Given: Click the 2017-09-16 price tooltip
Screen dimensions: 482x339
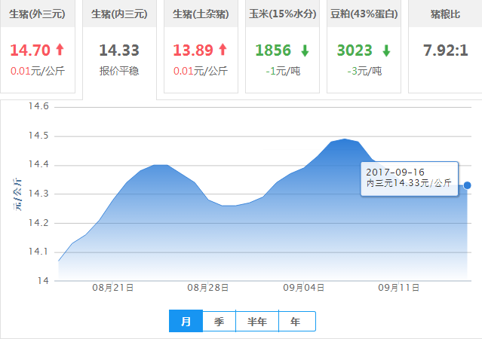Looking at the screenshot, I should point(409,178).
